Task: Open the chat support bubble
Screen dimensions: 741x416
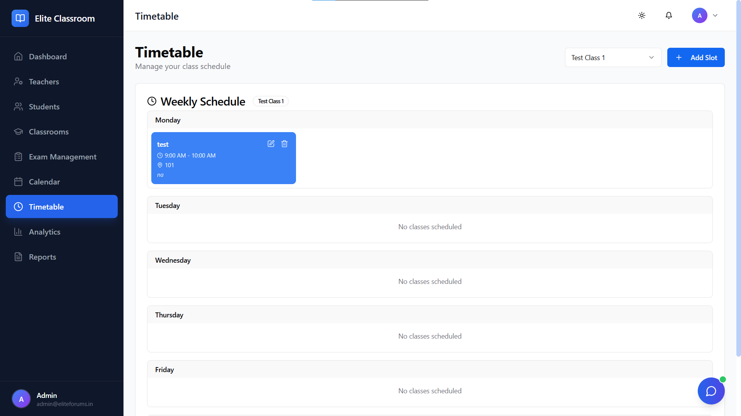Action: [711, 391]
